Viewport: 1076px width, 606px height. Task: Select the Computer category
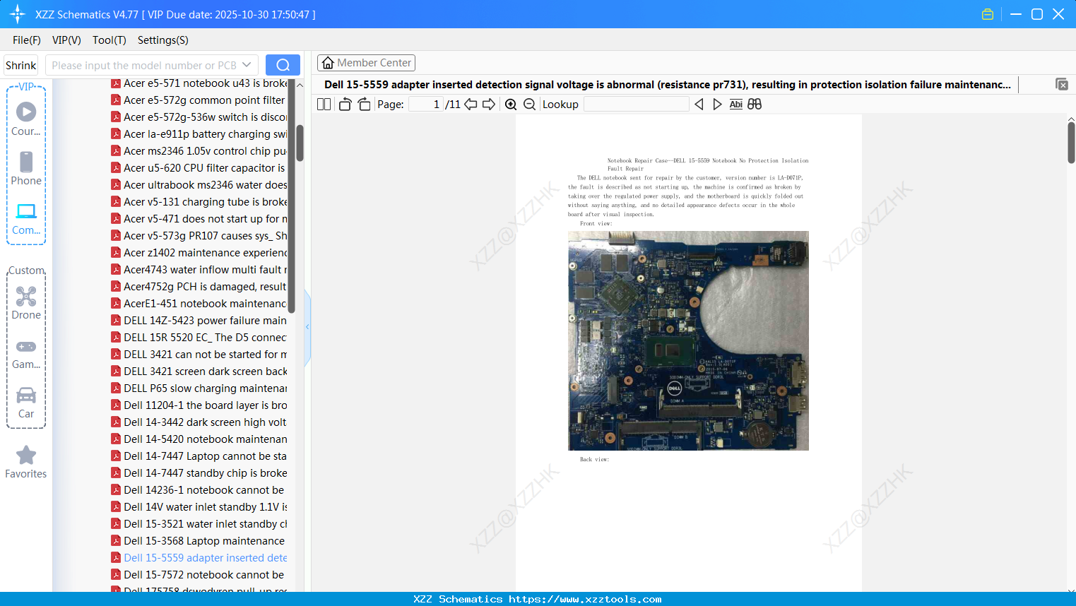coord(26,218)
